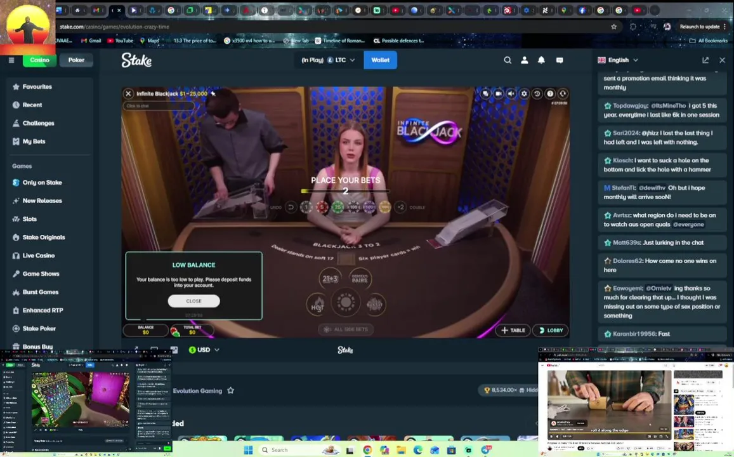Open the hamburger menu in Stake sidebar

(11, 60)
